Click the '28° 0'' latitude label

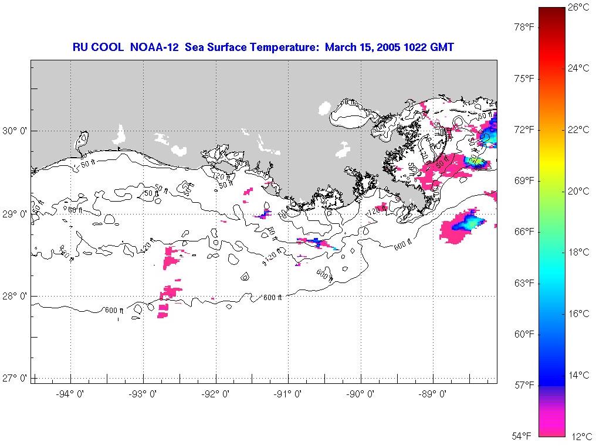click(x=15, y=296)
